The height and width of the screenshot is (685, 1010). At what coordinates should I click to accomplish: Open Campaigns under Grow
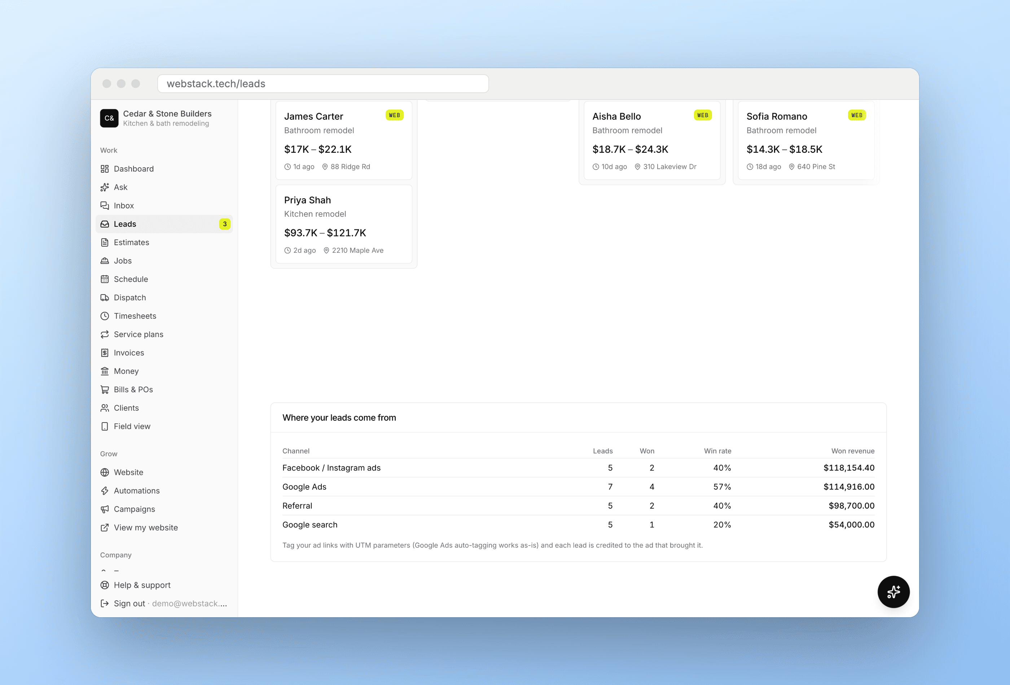[x=164, y=509]
